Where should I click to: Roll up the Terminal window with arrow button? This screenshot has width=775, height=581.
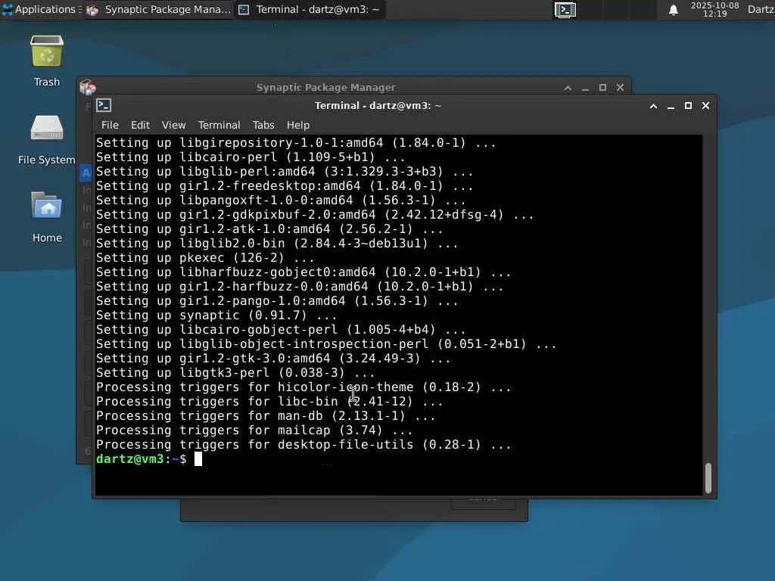click(x=653, y=106)
